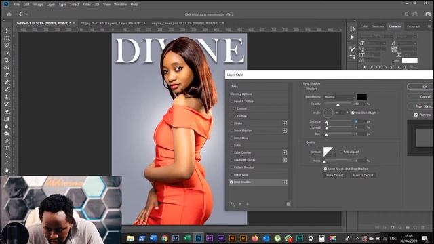Click Cancel in Layer Style dialog
Image resolution: width=434 pixels, height=244 pixels.
420,96
